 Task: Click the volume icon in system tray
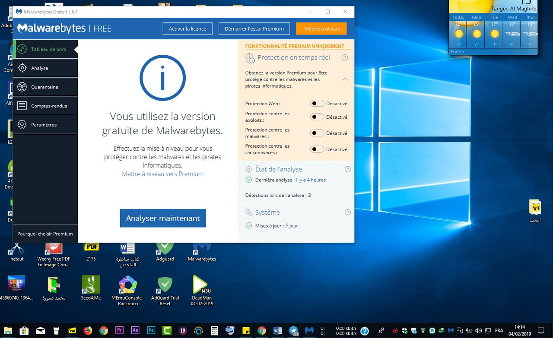tap(478, 331)
